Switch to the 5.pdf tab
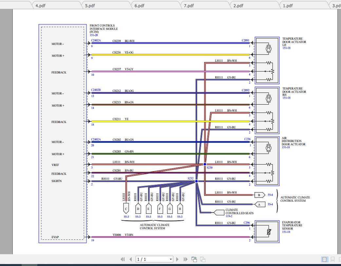This screenshot has width=341, height=266. pyautogui.click(x=90, y=6)
